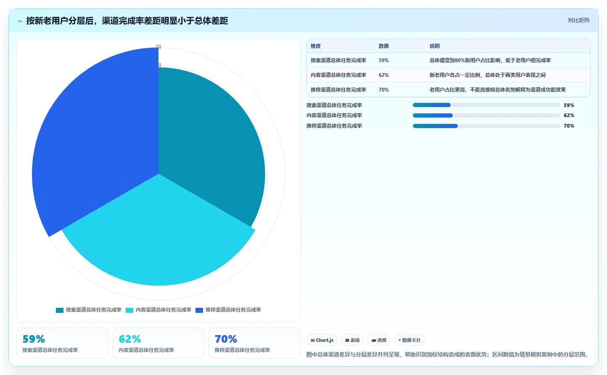Click the description starting 新老用户各占一定比例
Screen dimensions: 607x375
[x=488, y=75]
